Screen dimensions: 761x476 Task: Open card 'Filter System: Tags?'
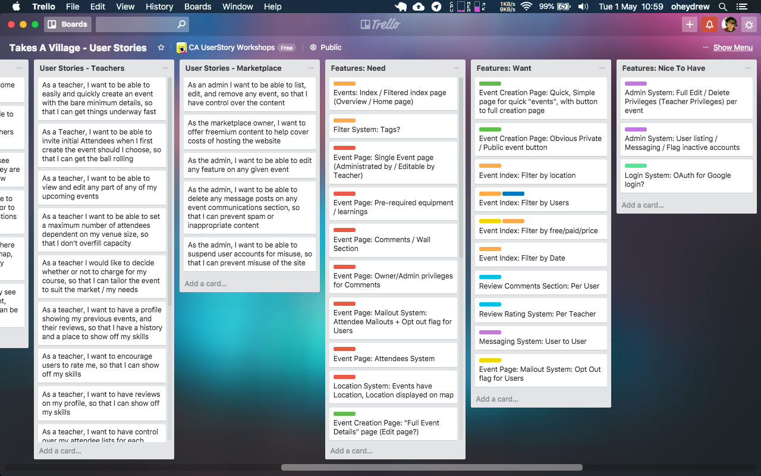[x=393, y=125]
